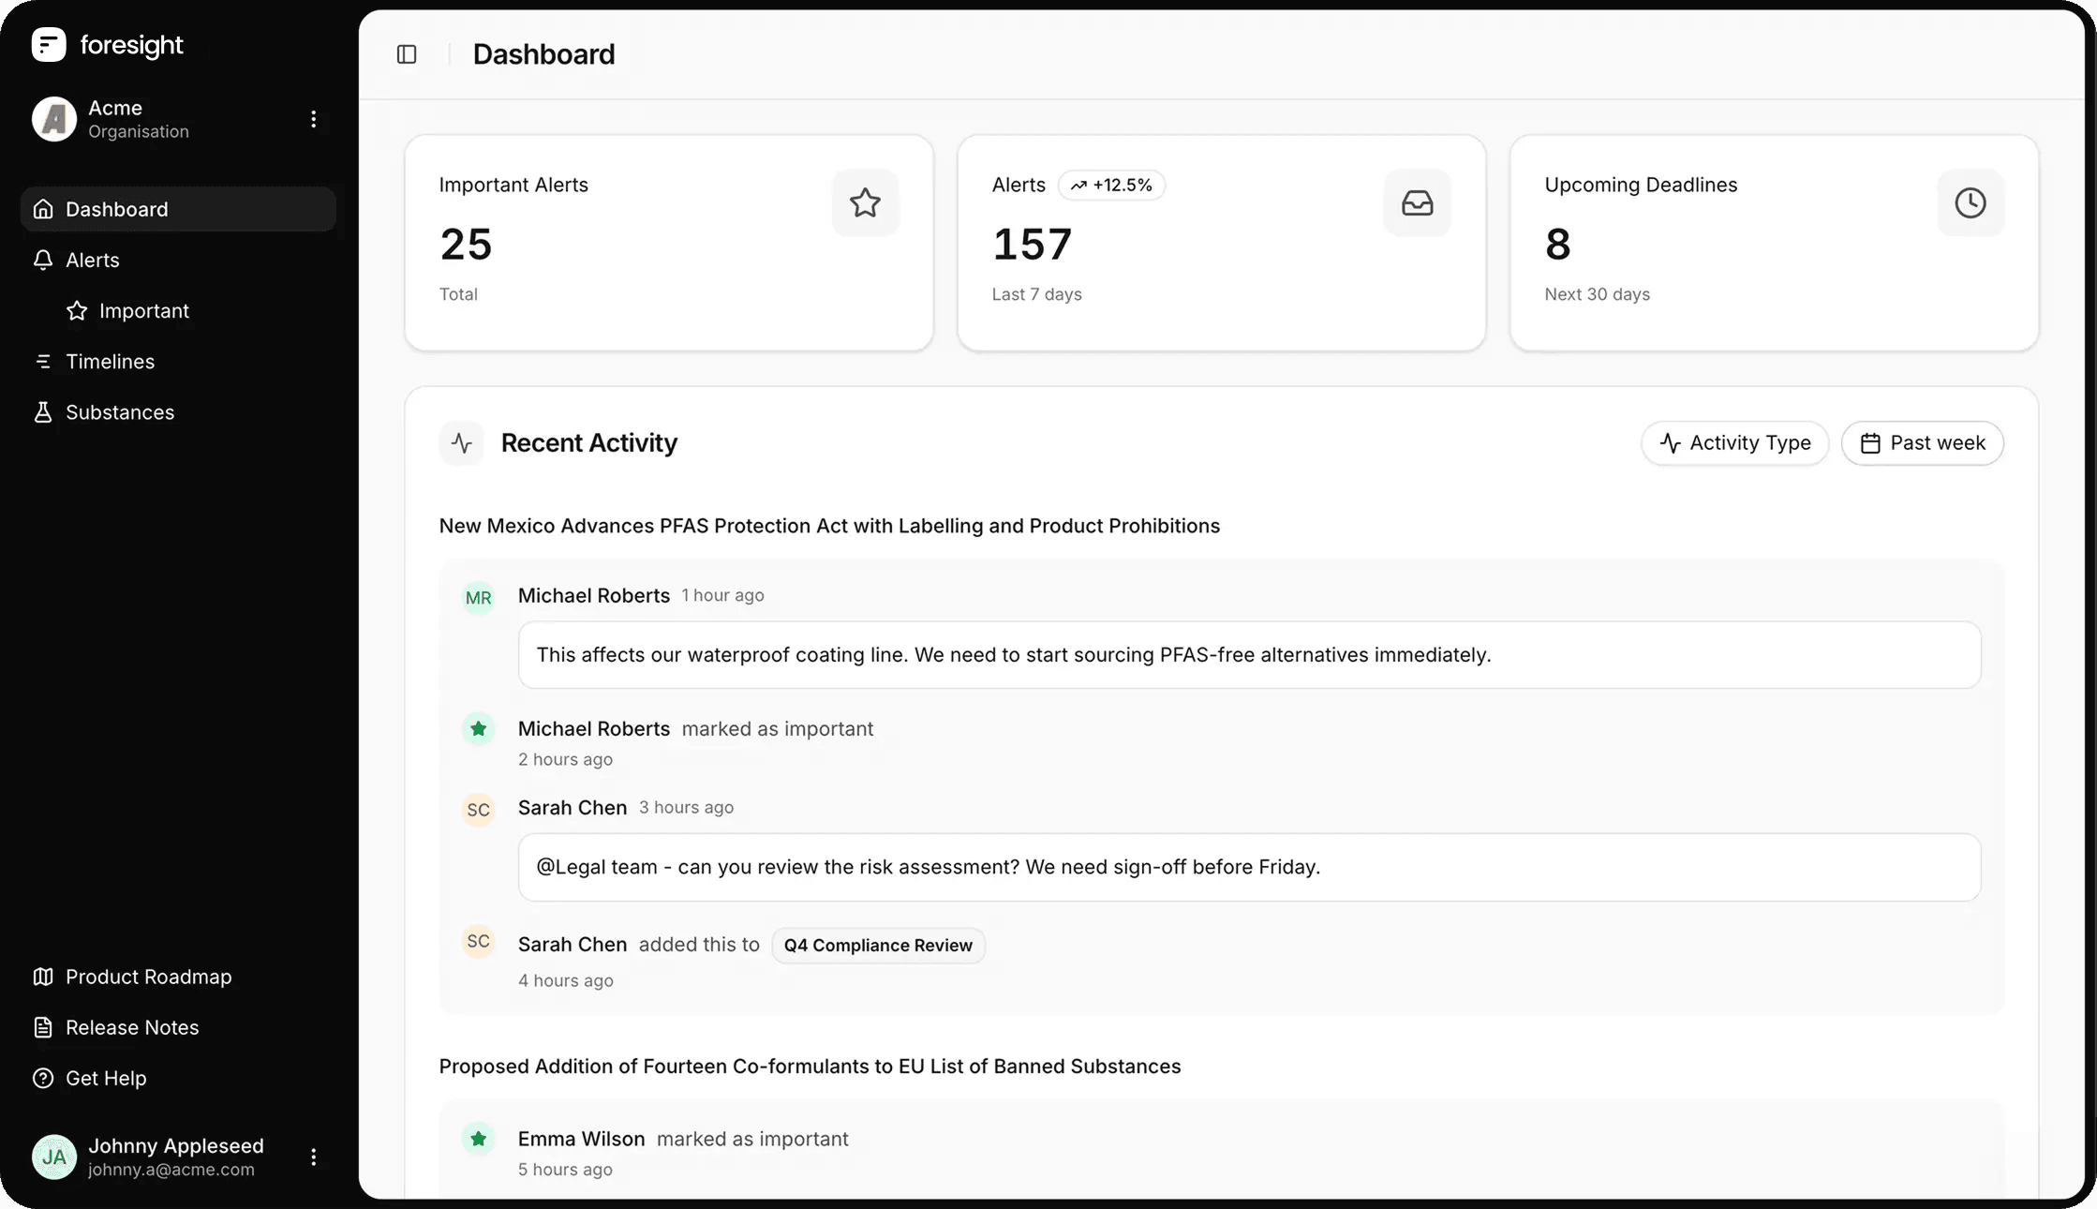Open the Important alerts sub-item
This screenshot has height=1209, width=2097.
tap(143, 311)
